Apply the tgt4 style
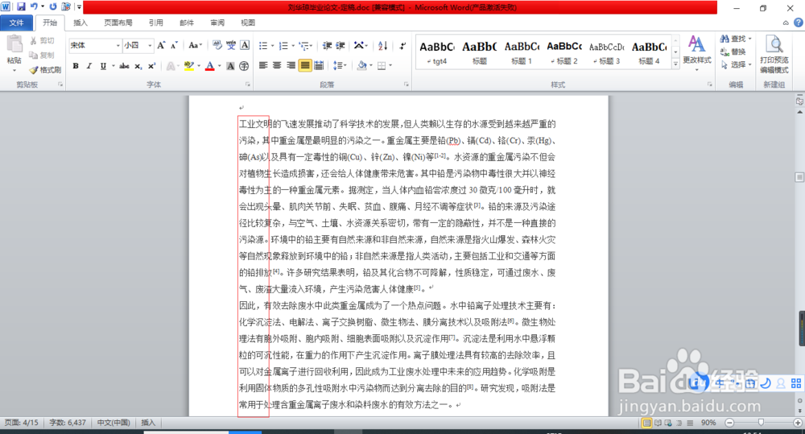 click(x=437, y=52)
